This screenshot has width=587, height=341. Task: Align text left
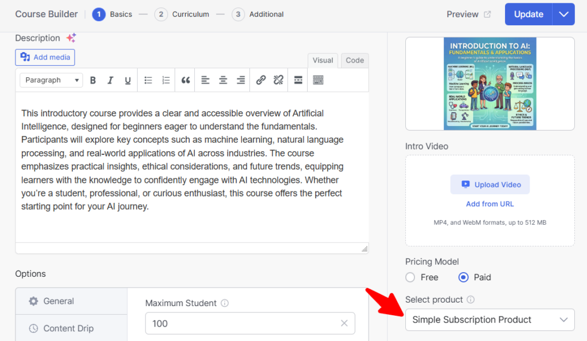tap(205, 80)
